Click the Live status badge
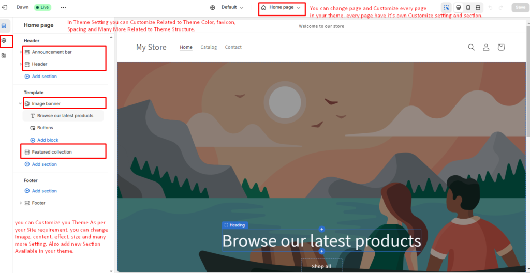This screenshot has width=530, height=273. 42,7
